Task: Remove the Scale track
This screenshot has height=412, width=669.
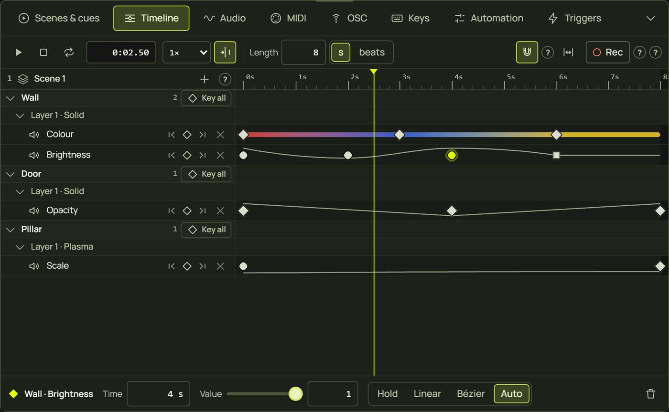Action: click(x=220, y=266)
